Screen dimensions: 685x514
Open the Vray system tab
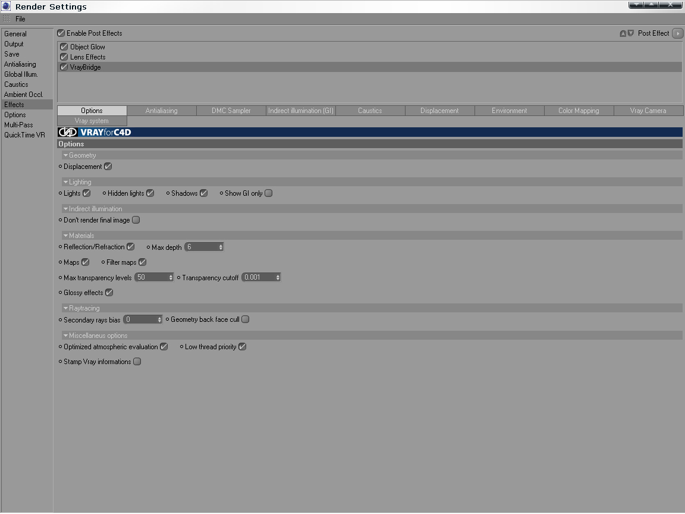click(92, 121)
